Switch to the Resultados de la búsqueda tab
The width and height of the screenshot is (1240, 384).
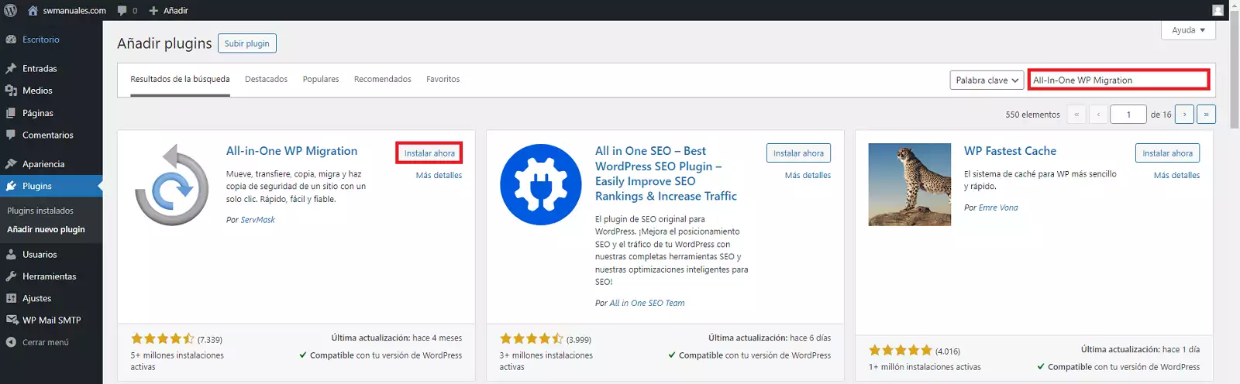coord(180,79)
